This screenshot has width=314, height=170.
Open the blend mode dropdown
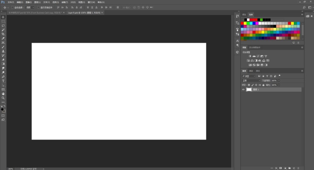pos(251,80)
